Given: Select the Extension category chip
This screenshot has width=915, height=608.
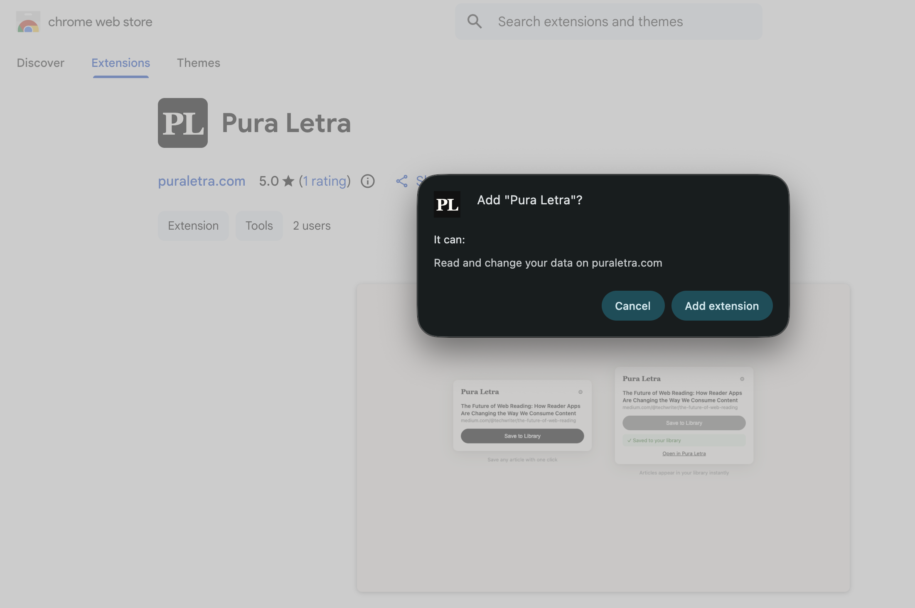Looking at the screenshot, I should 193,226.
